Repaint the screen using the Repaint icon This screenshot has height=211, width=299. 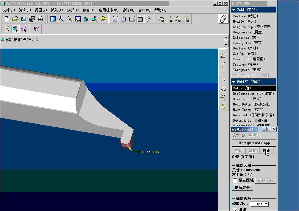pos(53,19)
